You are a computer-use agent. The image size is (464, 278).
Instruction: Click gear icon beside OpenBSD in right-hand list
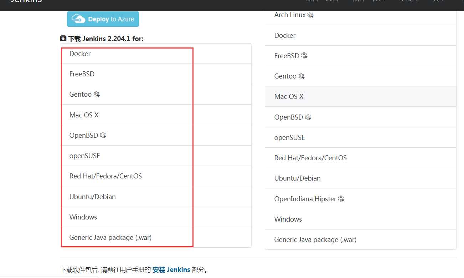point(308,117)
